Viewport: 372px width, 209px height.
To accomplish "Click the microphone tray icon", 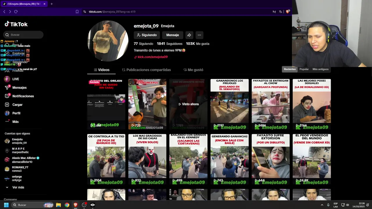I will (x=328, y=205).
